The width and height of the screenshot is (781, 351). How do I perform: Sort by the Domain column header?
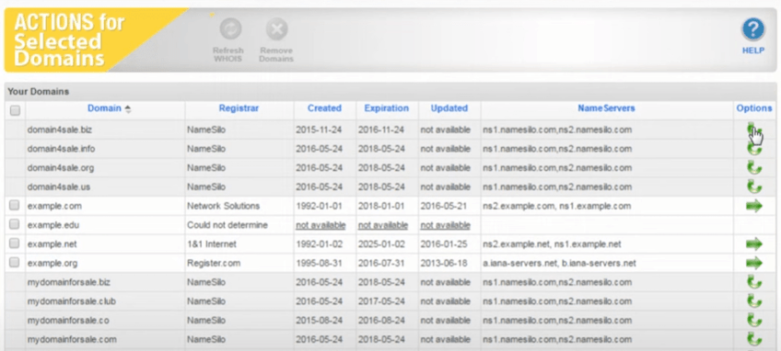(x=104, y=108)
